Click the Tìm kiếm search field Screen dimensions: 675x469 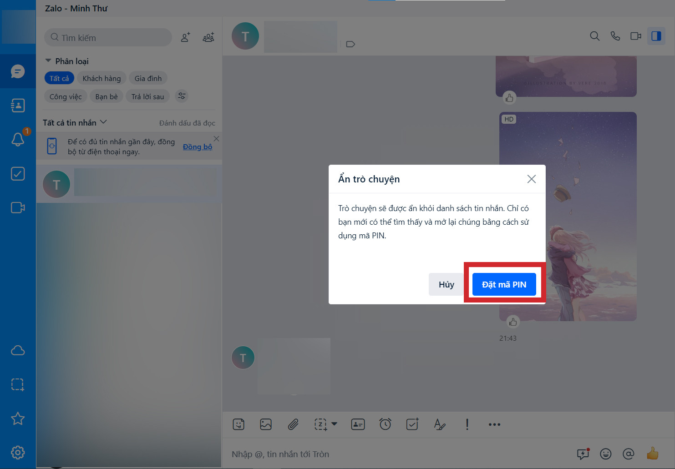coord(109,37)
